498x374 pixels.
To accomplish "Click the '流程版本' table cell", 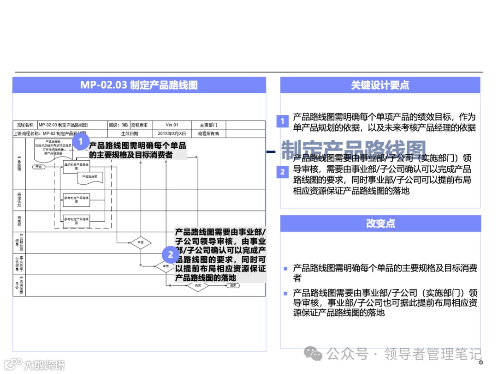I will click(x=141, y=125).
